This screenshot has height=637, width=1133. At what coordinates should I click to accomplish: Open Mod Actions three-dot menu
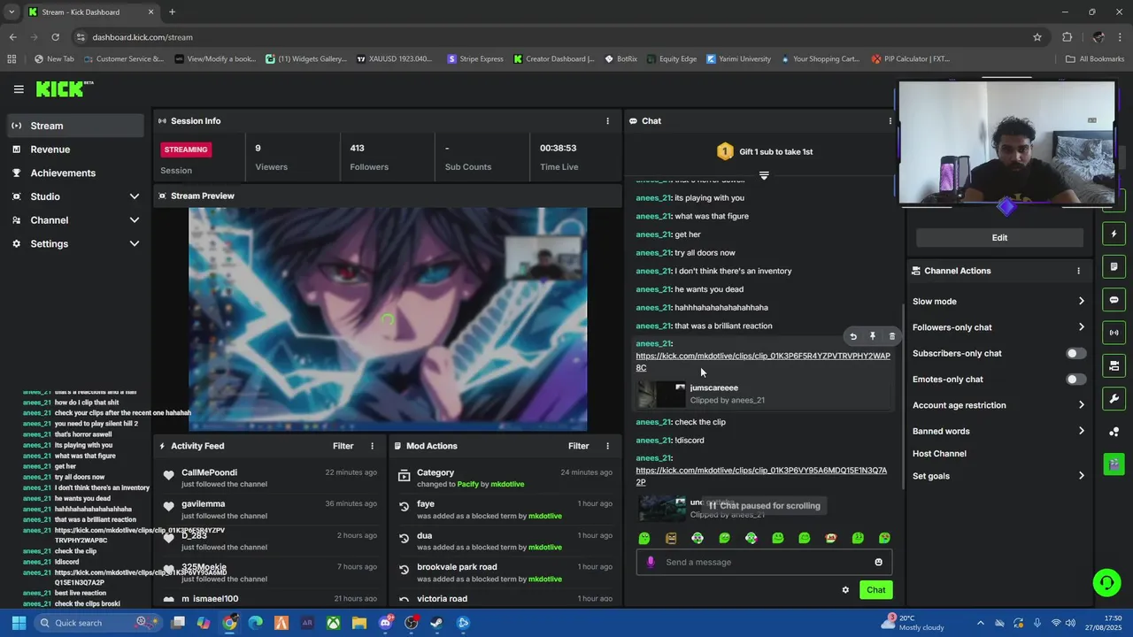point(607,446)
